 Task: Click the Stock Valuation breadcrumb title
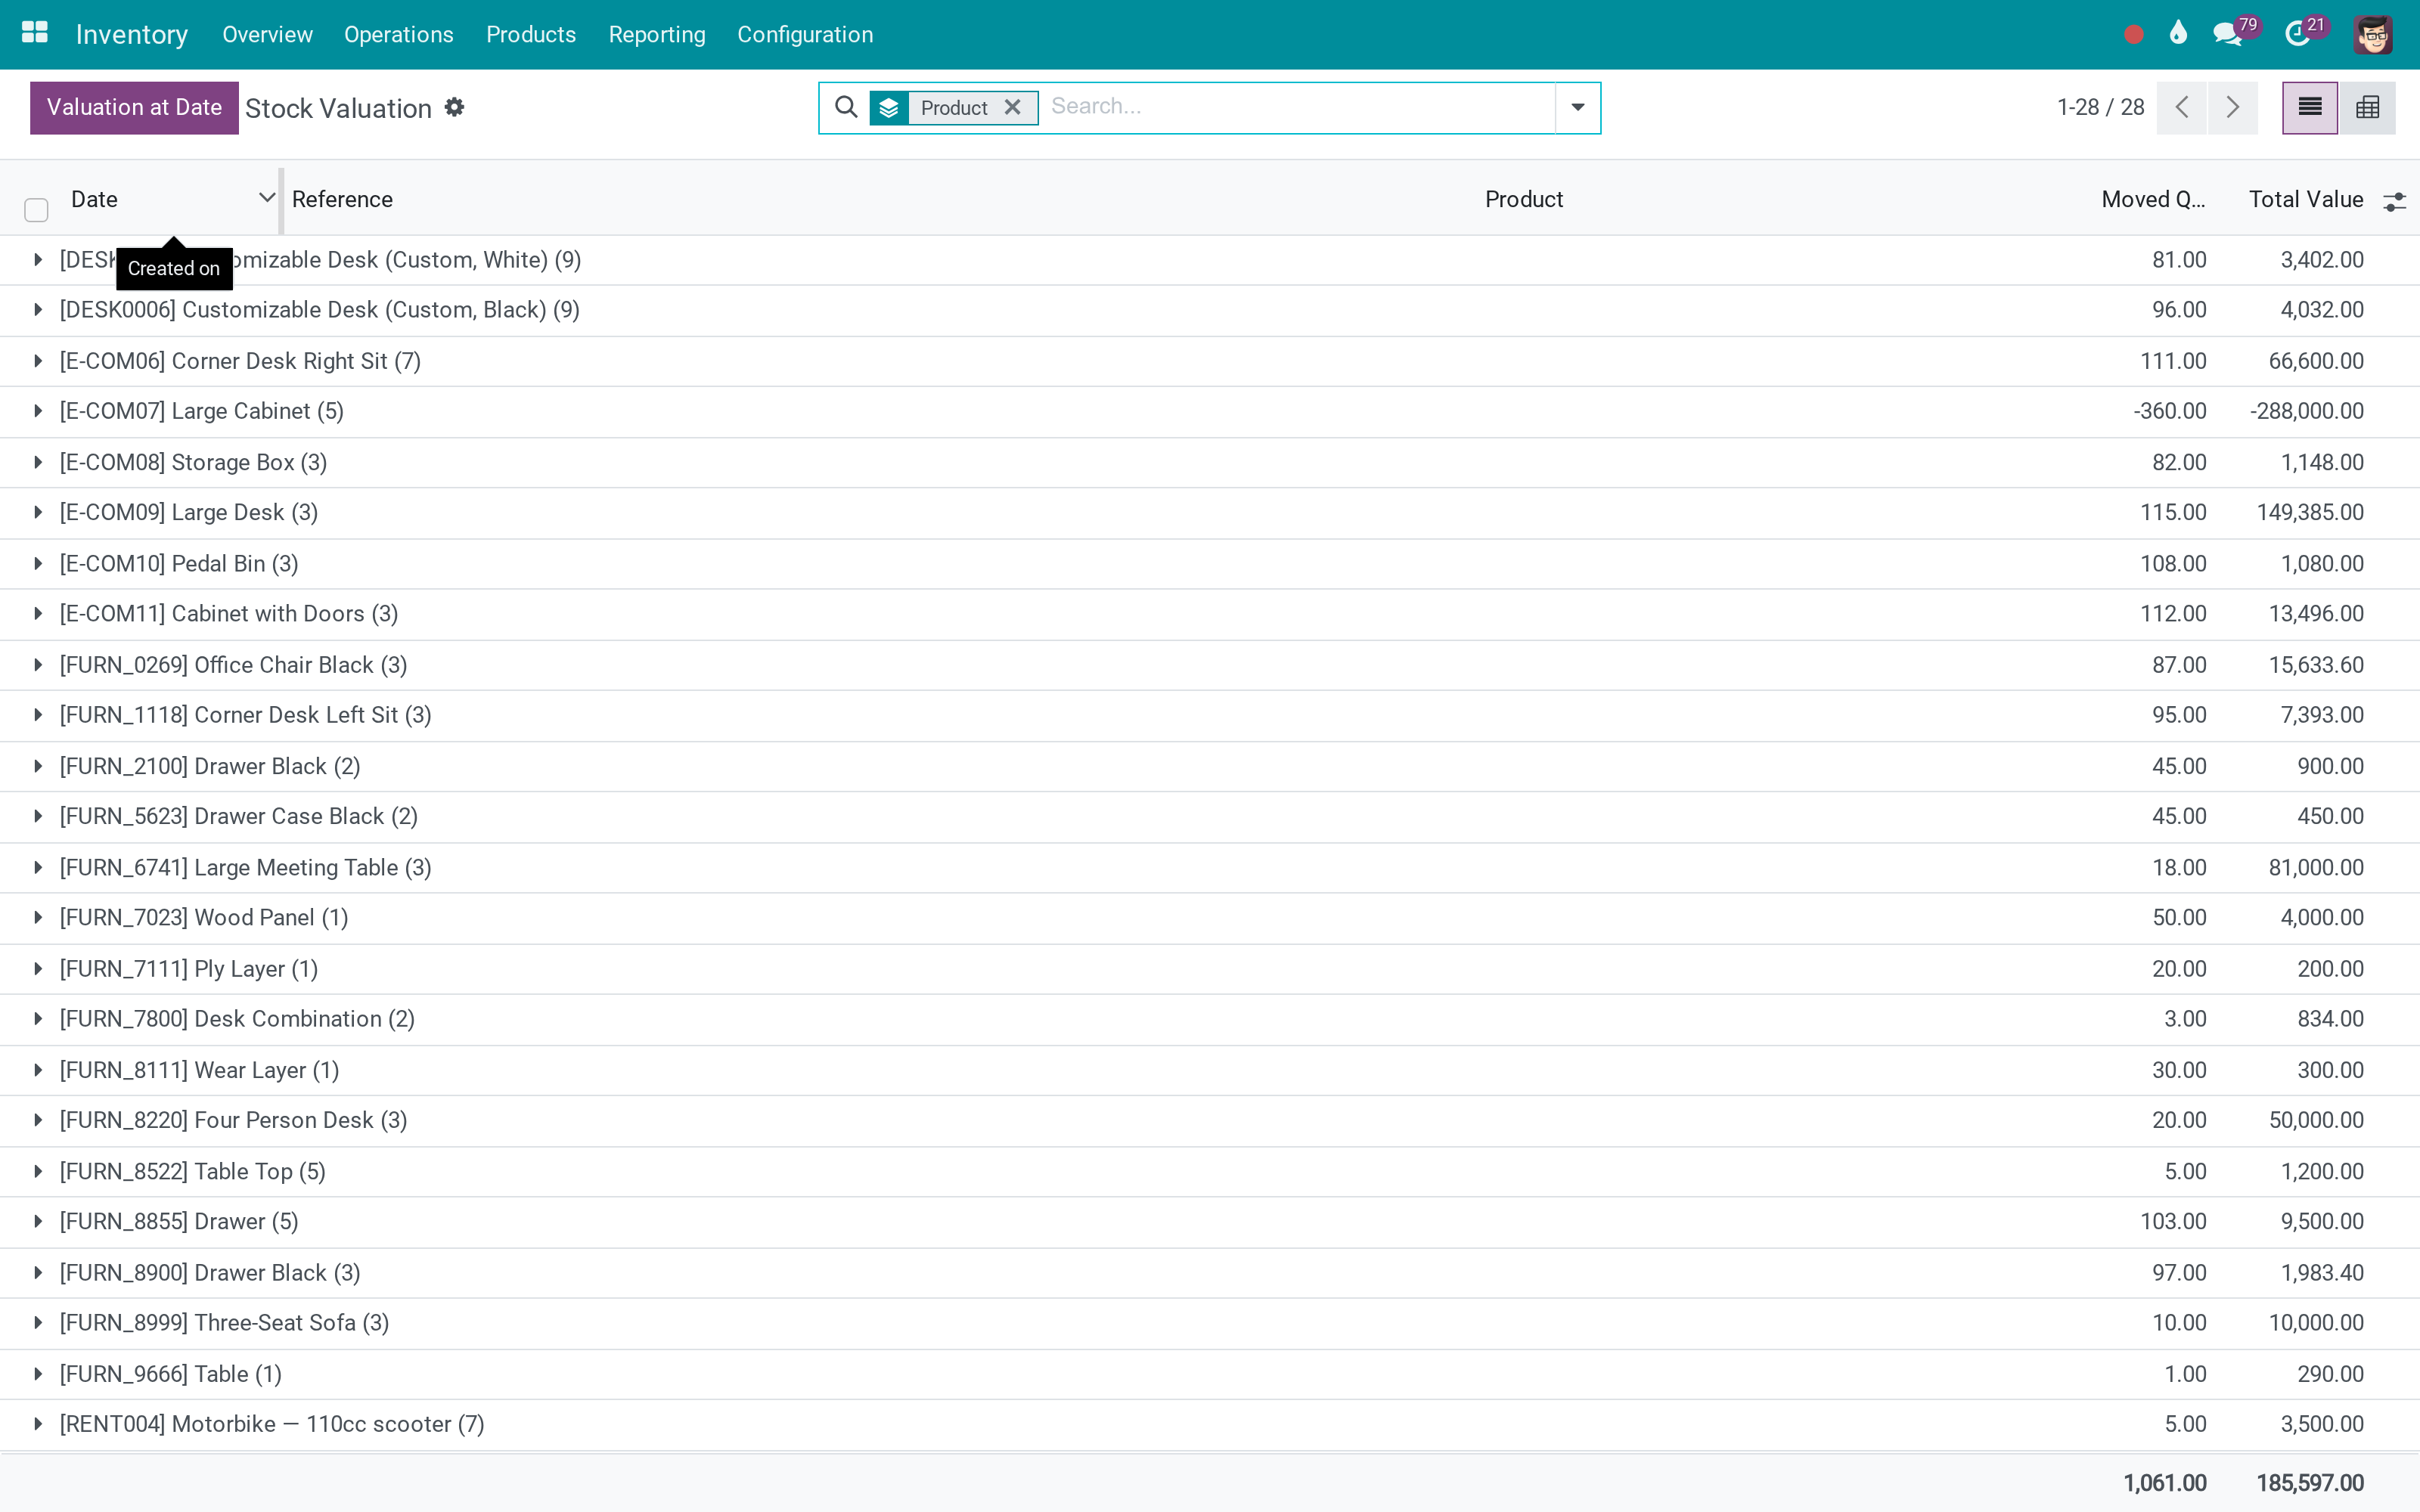pyautogui.click(x=338, y=108)
